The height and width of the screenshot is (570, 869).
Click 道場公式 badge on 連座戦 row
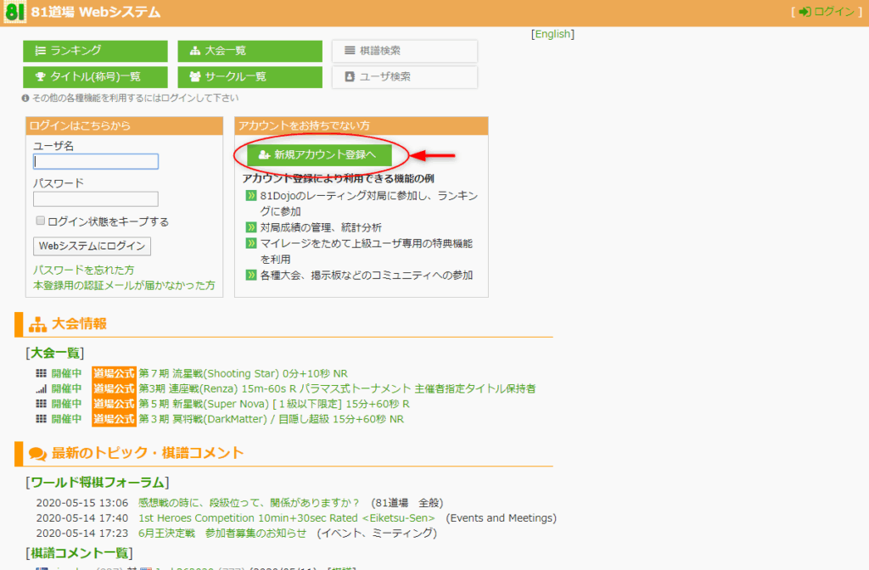(114, 388)
